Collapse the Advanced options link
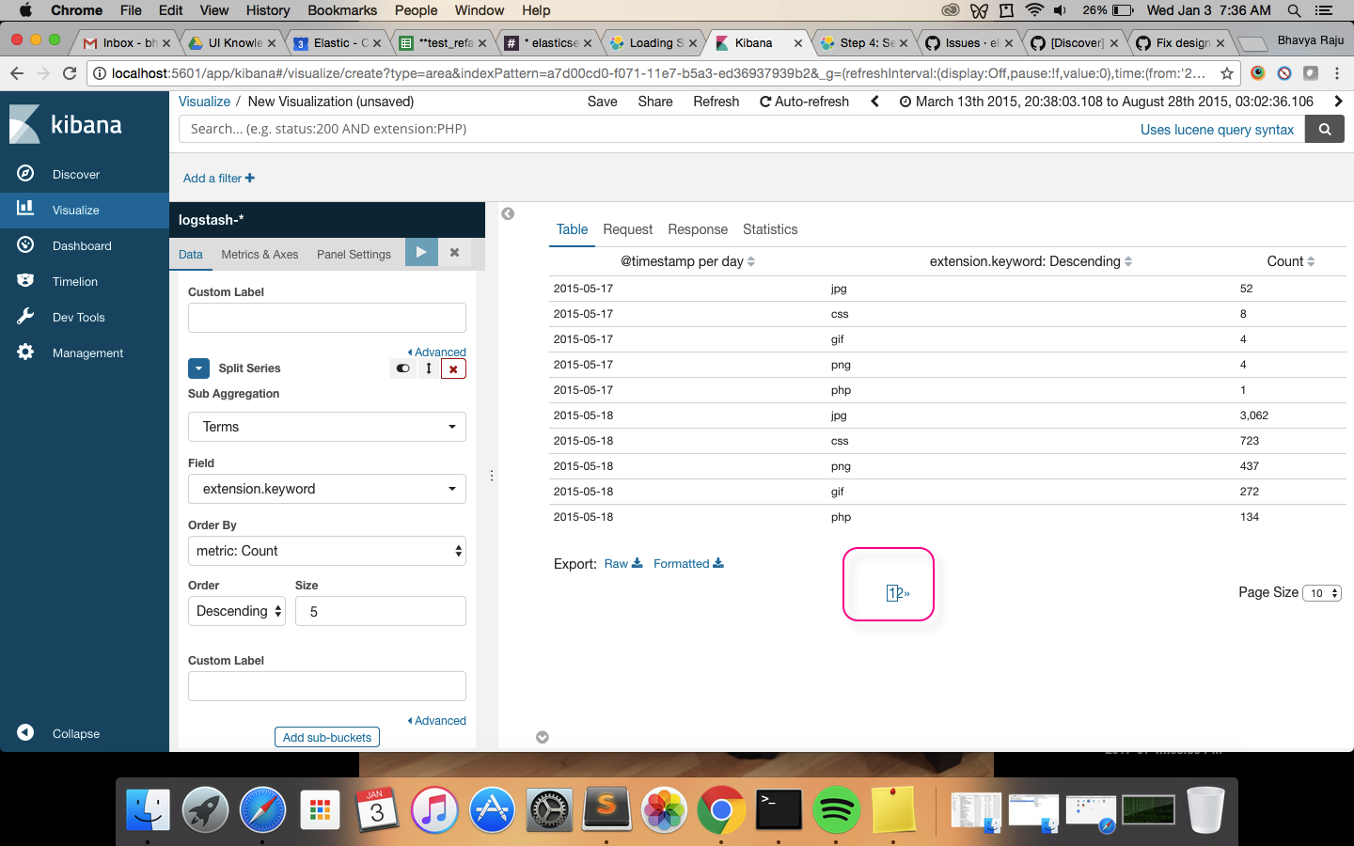The image size is (1354, 846). [436, 352]
